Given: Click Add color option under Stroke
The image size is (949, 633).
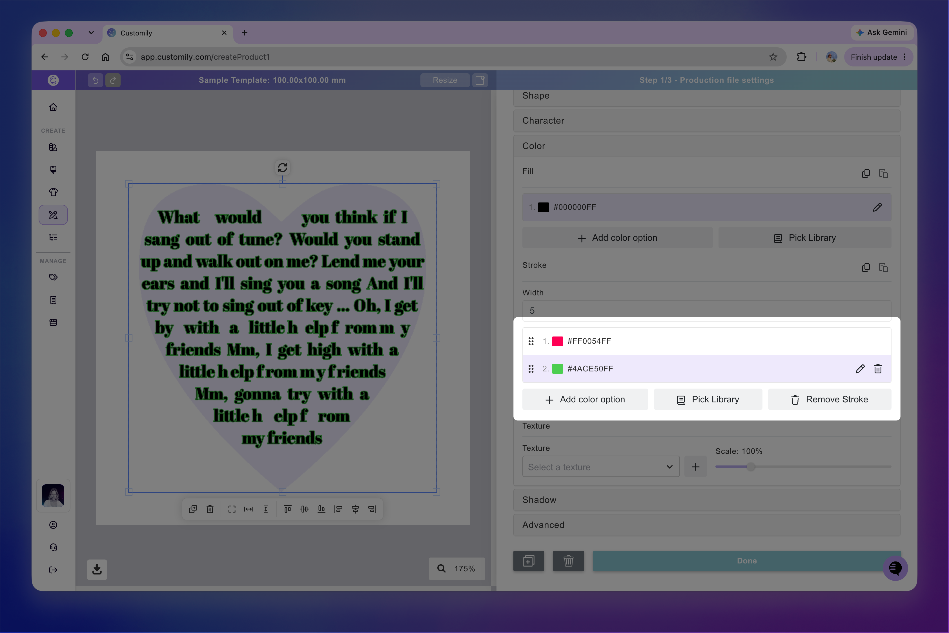Looking at the screenshot, I should [585, 399].
